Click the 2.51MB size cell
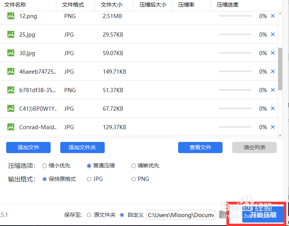This screenshot has width=289, height=226. 112,16
